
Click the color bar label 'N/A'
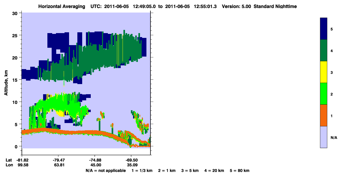[334, 138]
